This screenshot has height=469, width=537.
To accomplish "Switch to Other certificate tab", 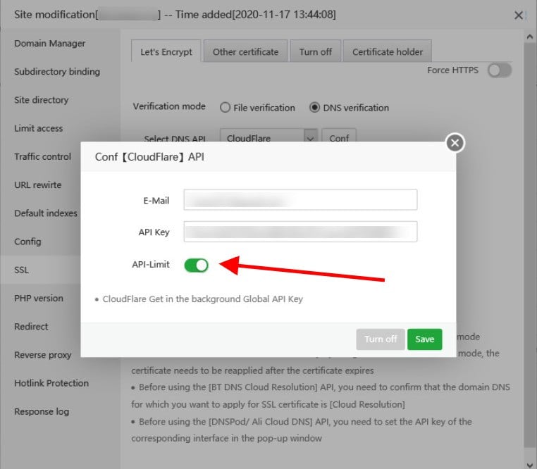I will [x=245, y=51].
